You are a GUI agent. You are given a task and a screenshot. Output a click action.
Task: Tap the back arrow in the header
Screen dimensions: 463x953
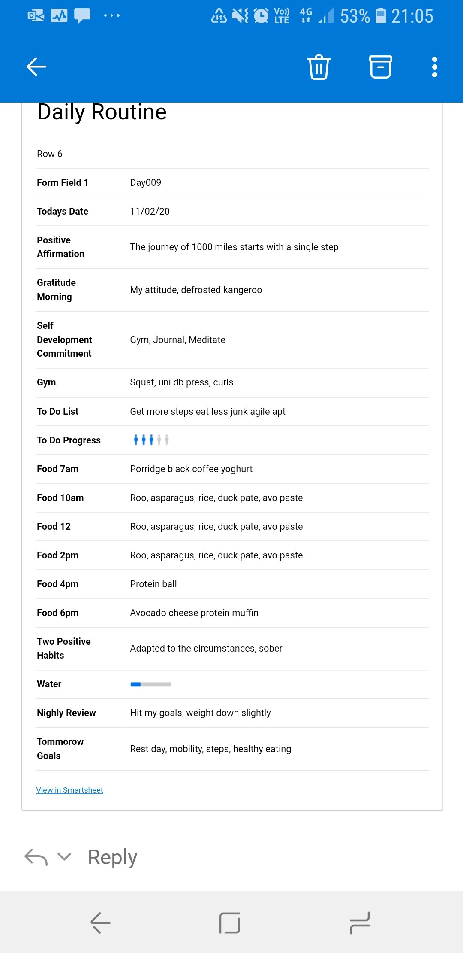click(36, 67)
